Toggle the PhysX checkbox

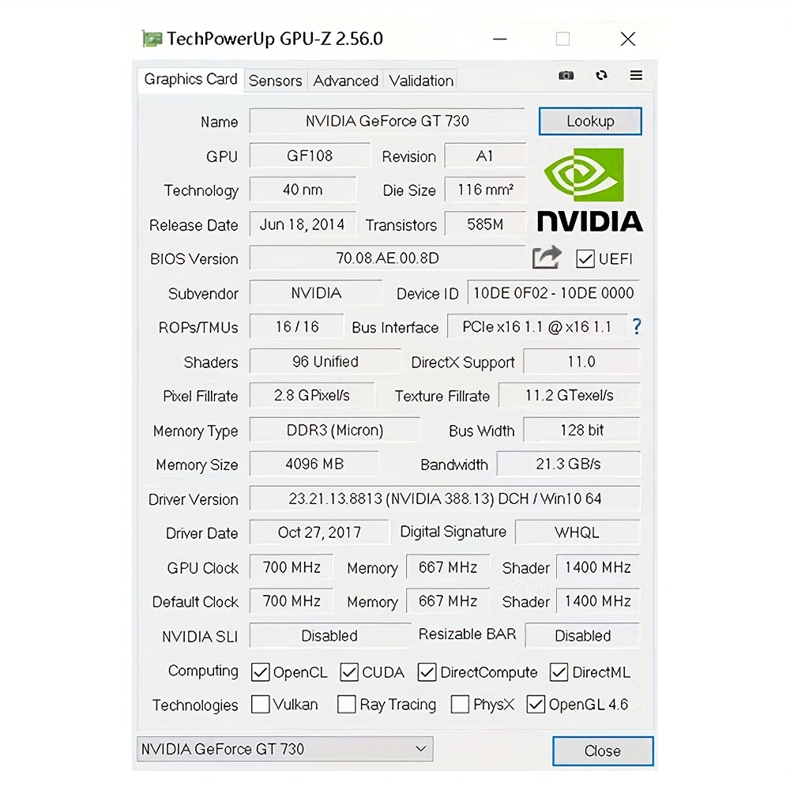click(460, 704)
